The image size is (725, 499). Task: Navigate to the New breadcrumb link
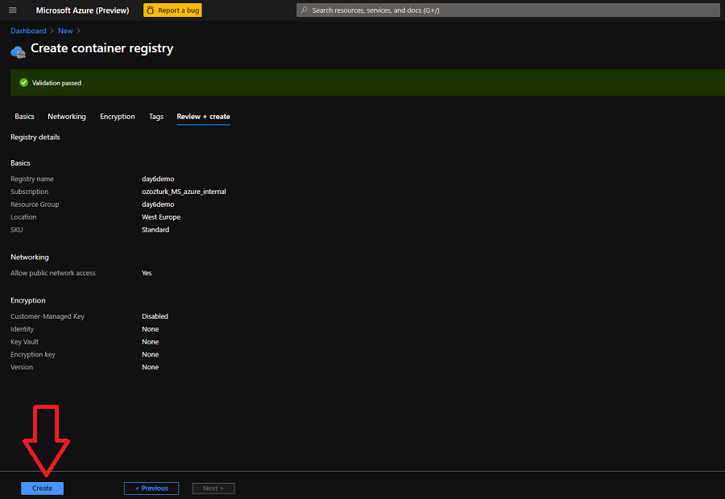pos(65,31)
